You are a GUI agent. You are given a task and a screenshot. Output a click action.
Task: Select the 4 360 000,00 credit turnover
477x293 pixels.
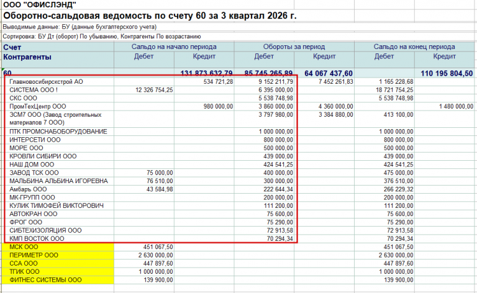pyautogui.click(x=336, y=106)
